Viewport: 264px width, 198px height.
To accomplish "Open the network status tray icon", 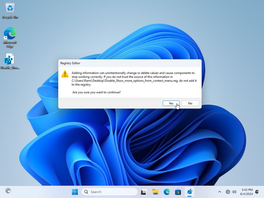I will [x=228, y=192].
